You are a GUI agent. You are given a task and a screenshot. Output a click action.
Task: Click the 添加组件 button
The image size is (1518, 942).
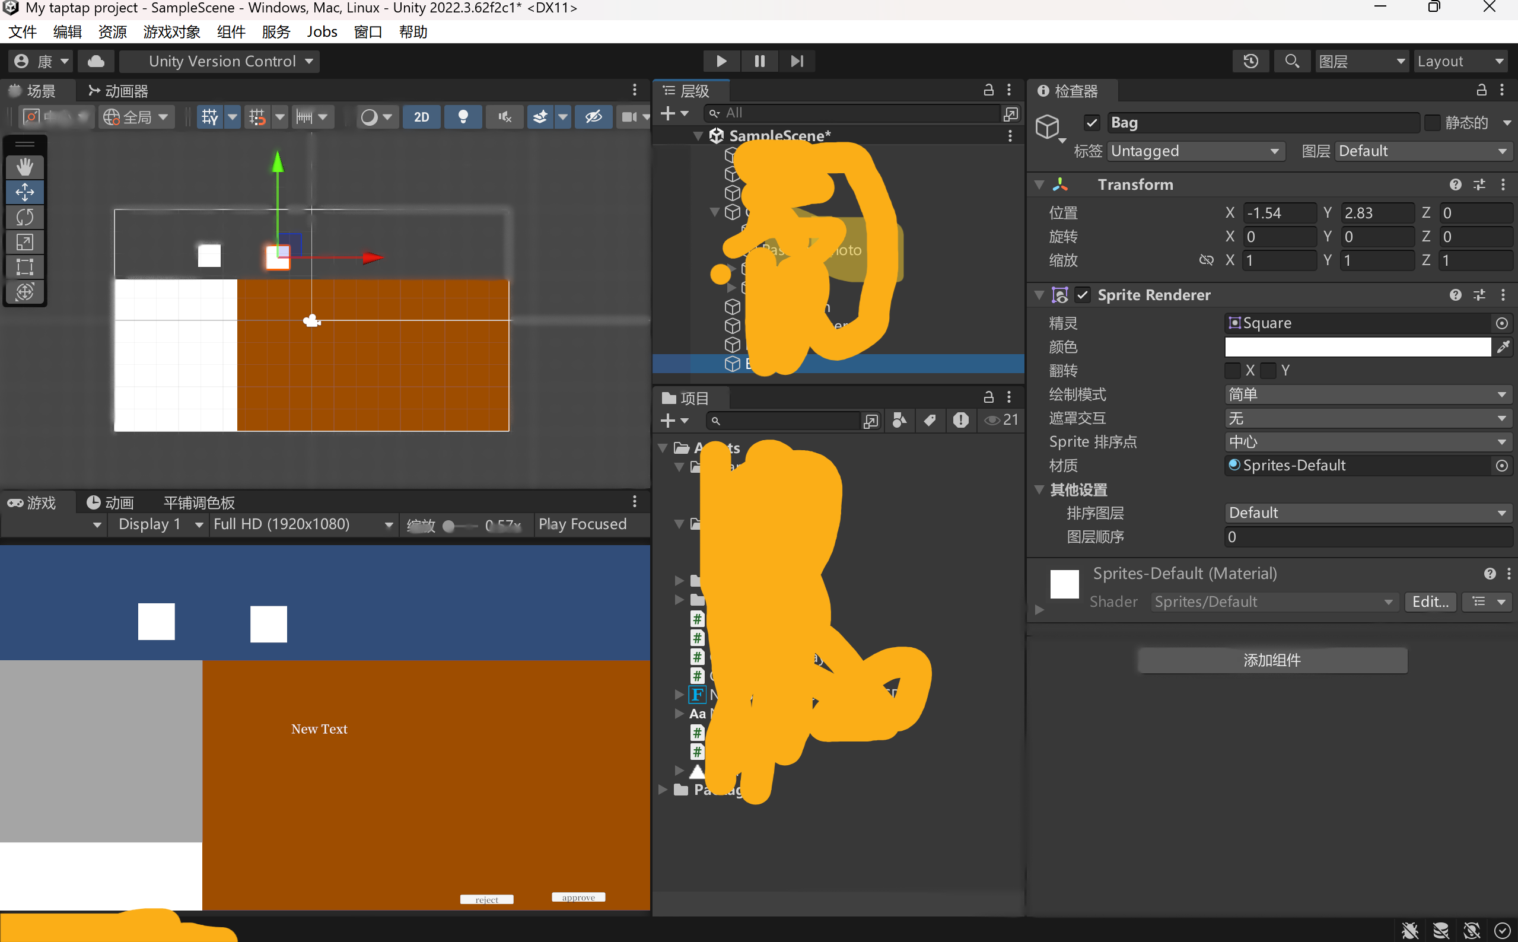(1271, 660)
